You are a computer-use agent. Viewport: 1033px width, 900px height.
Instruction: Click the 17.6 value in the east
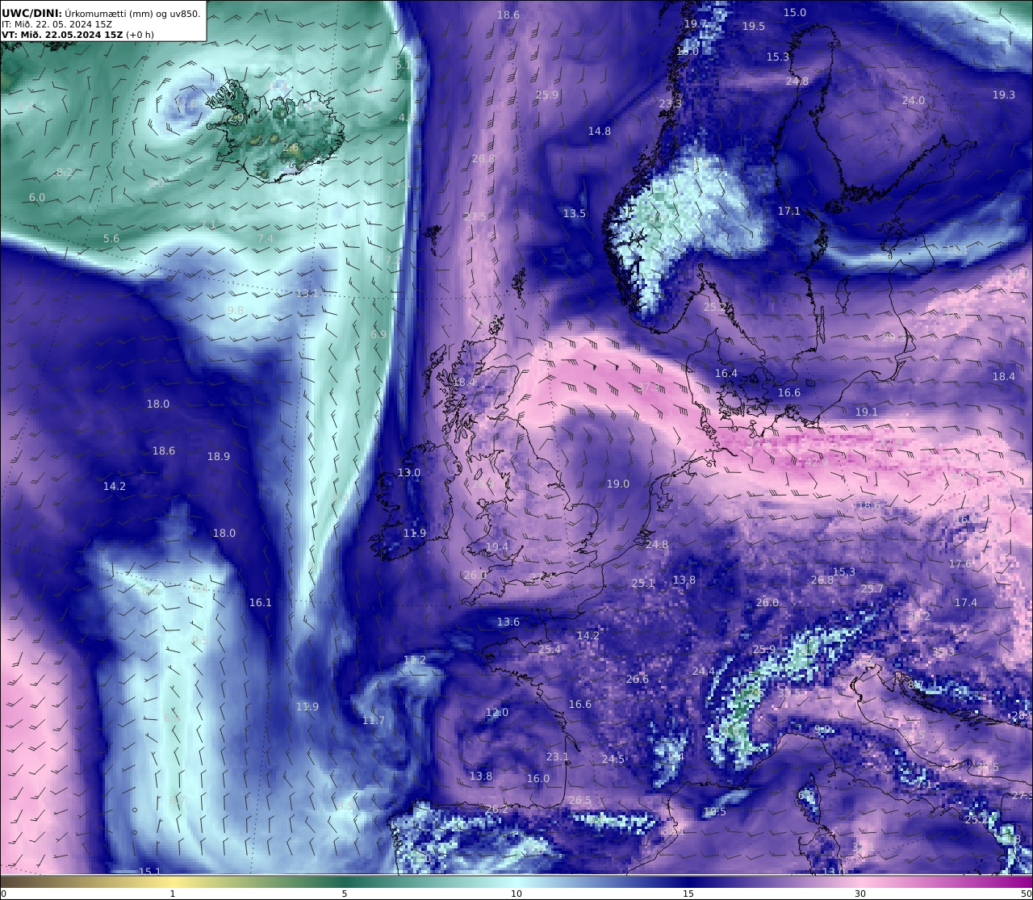tap(960, 563)
